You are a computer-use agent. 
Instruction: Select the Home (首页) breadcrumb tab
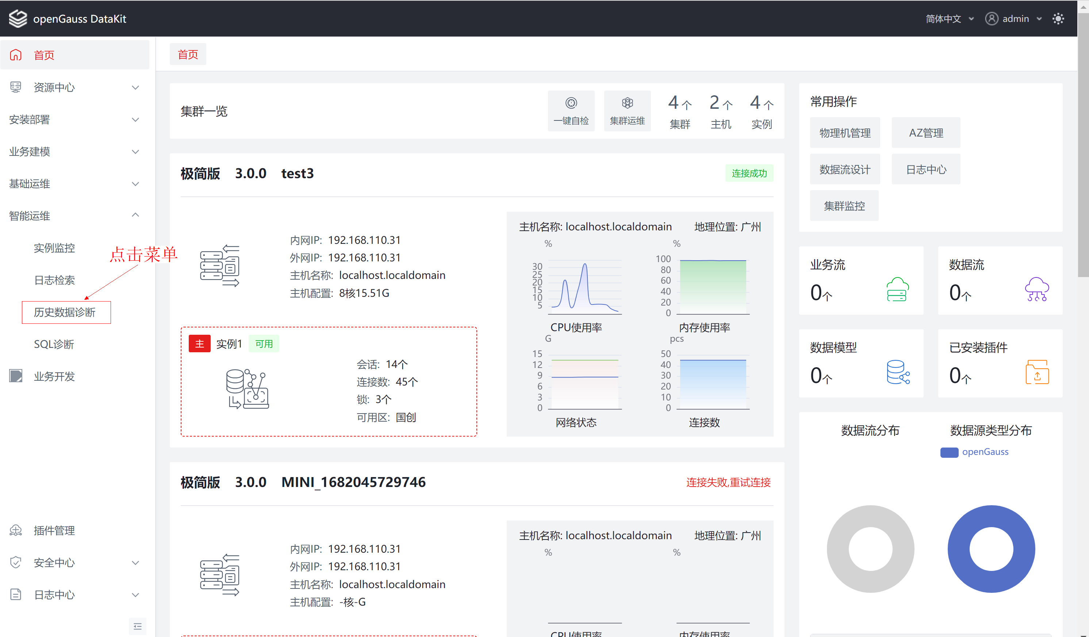pos(188,54)
